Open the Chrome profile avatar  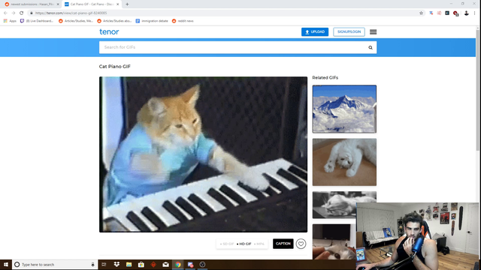pyautogui.click(x=466, y=13)
